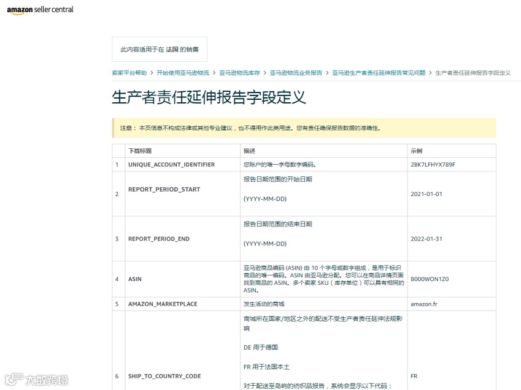The image size is (521, 390).
Task: Select example value amazon.fr
Action: (424, 304)
